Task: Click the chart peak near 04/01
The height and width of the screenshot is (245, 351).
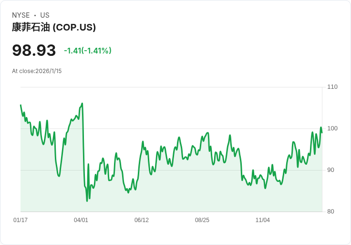Action: coord(82,104)
